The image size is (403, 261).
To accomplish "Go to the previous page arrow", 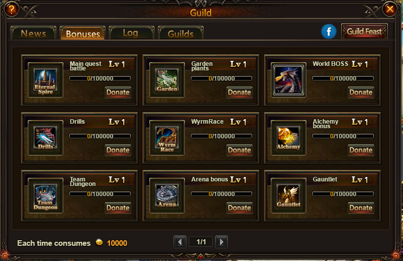I will coord(180,242).
